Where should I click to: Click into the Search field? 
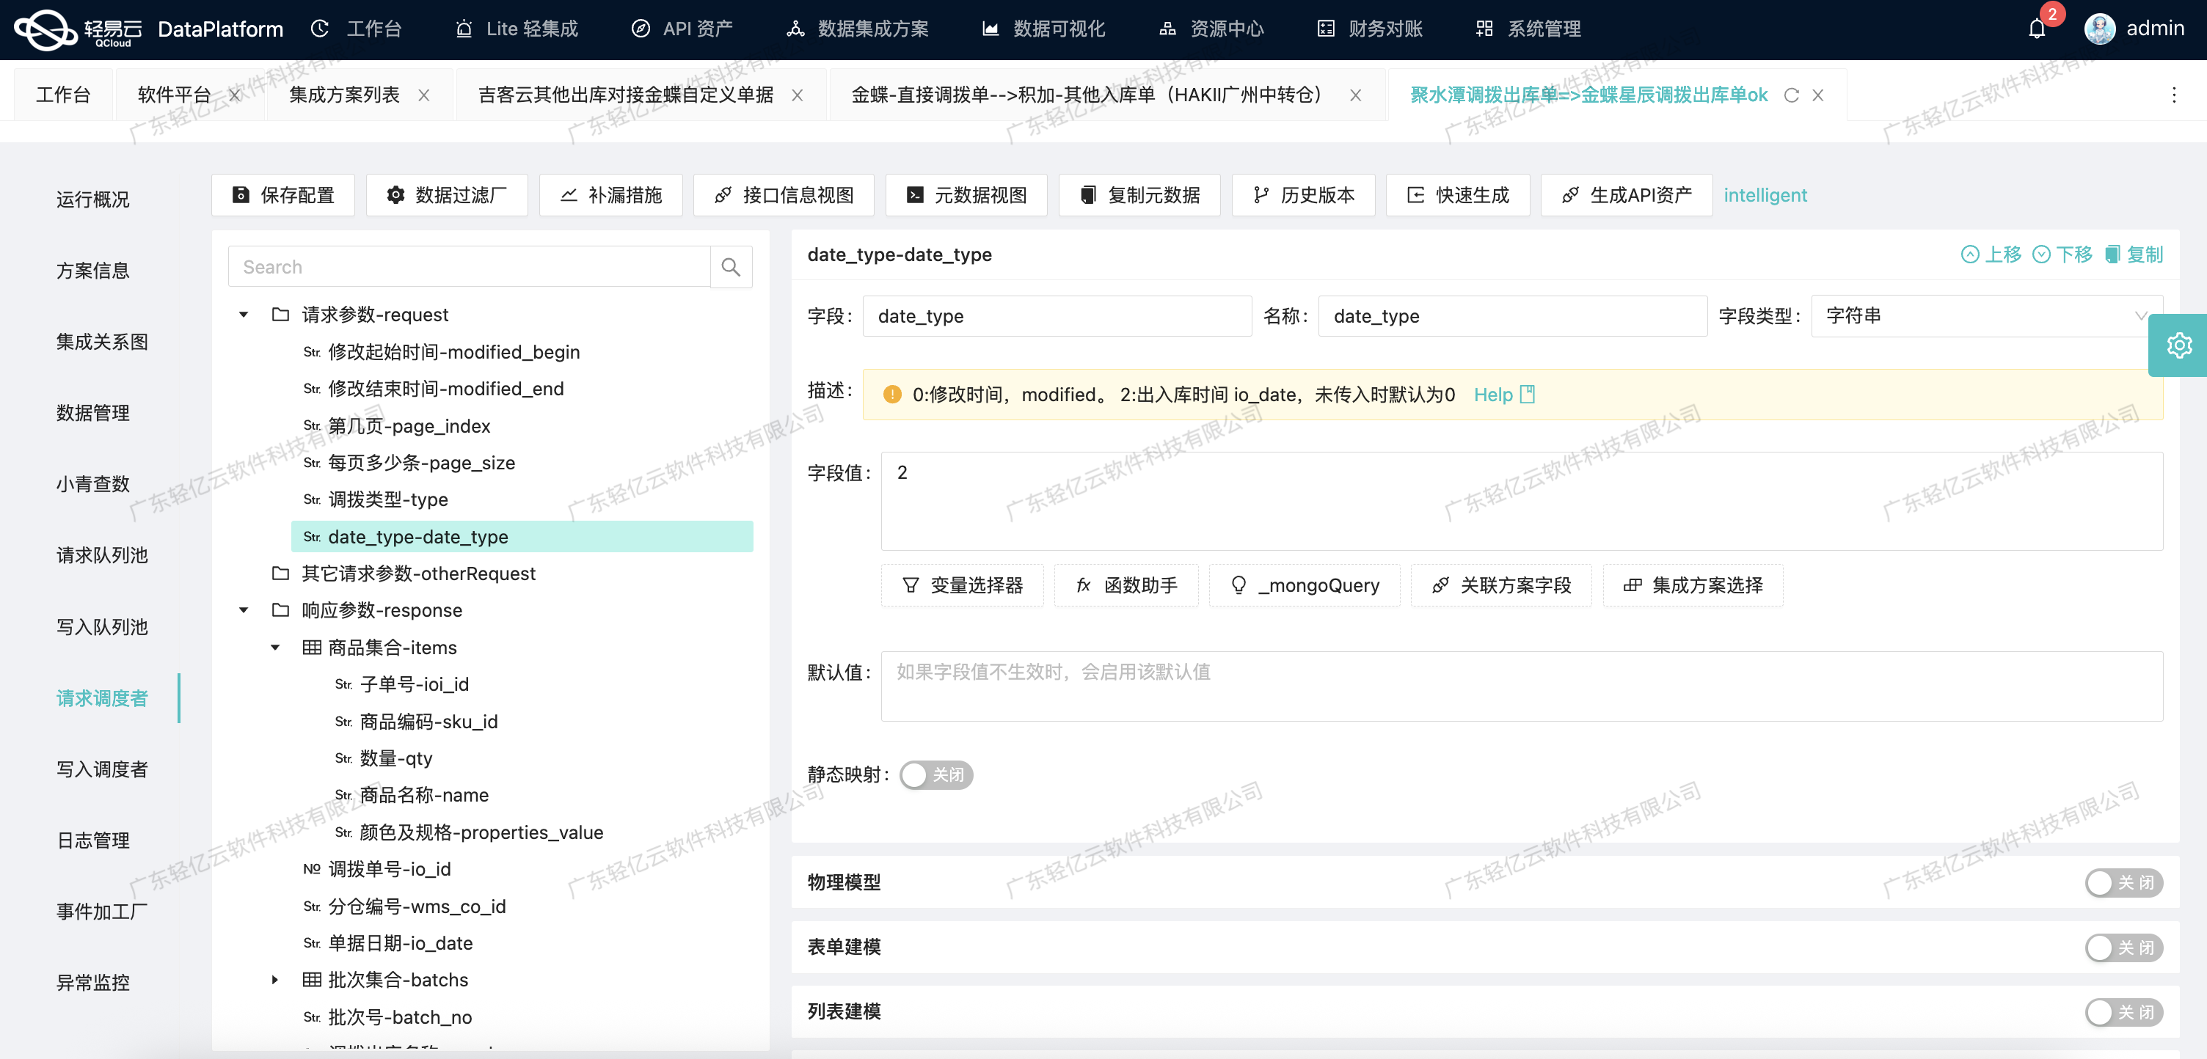pos(469,267)
